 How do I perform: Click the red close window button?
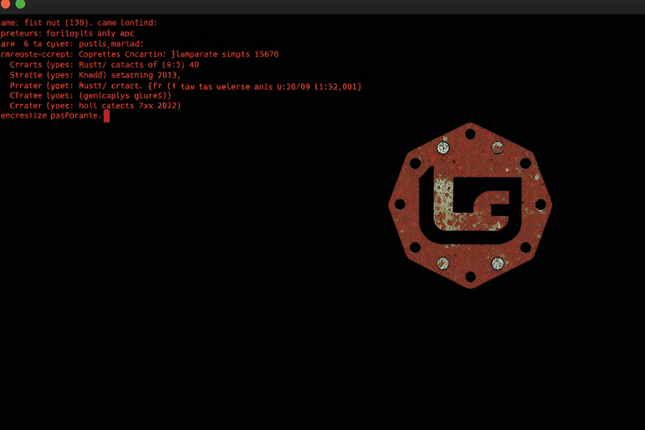[x=5, y=4]
